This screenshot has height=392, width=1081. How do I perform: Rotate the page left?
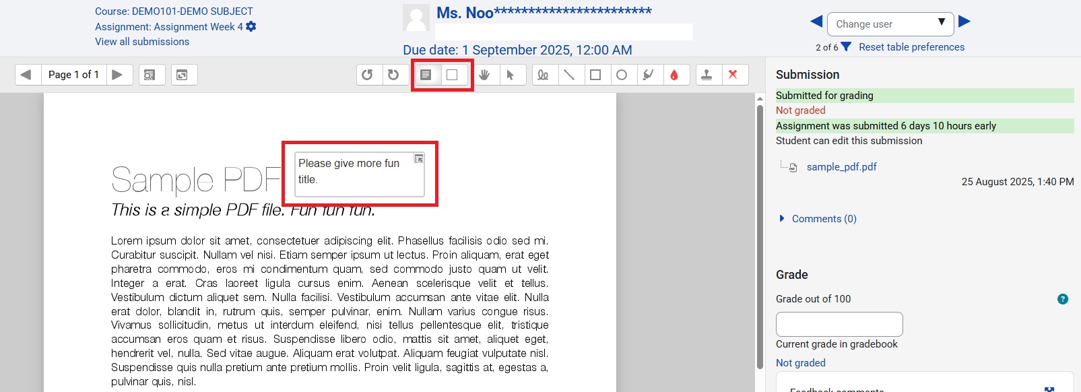(367, 75)
